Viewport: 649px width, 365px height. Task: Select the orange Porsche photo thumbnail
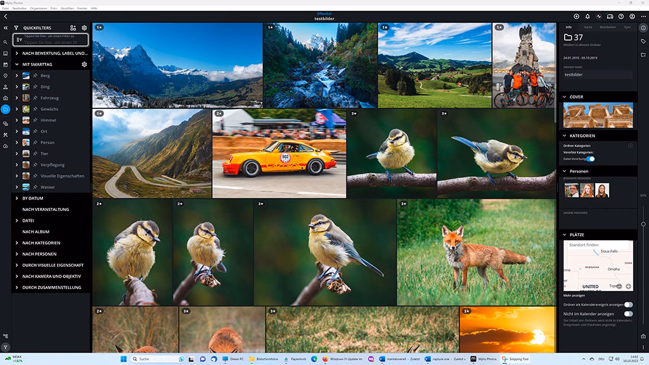click(x=279, y=152)
